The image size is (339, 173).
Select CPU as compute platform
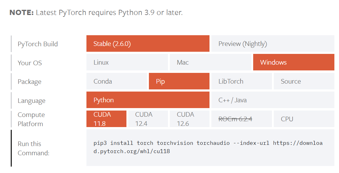tap(304, 119)
